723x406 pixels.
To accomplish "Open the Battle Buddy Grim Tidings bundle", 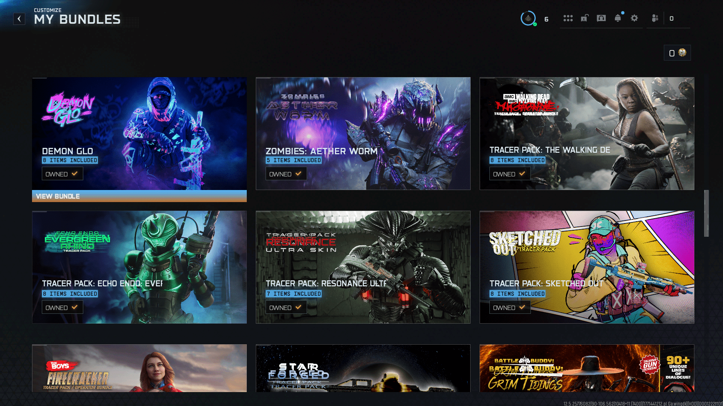I will (587, 368).
